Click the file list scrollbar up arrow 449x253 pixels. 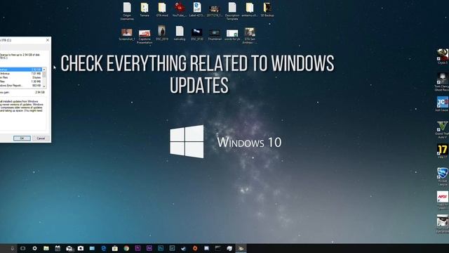click(44, 70)
